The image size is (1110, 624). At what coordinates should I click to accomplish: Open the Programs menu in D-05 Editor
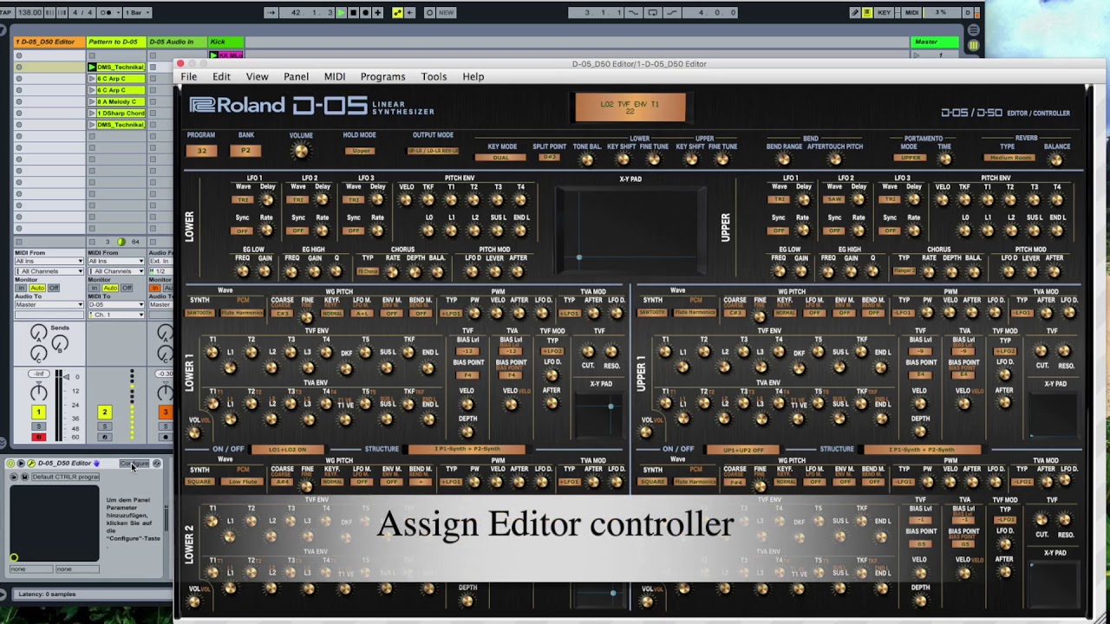pos(382,76)
